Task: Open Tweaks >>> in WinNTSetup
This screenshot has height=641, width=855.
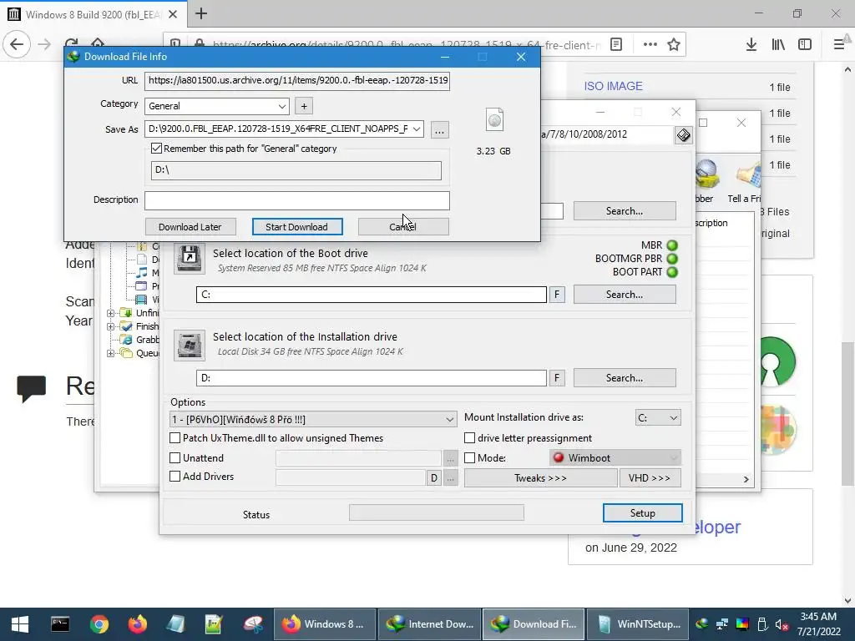Action: pos(540,478)
